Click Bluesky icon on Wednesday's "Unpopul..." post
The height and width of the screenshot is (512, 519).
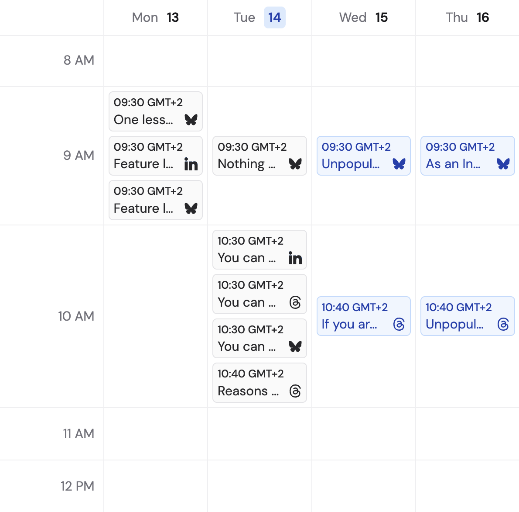[399, 164]
